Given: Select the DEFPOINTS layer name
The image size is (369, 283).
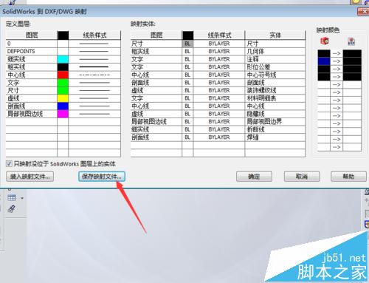Looking at the screenshot, I should click(x=32, y=51).
